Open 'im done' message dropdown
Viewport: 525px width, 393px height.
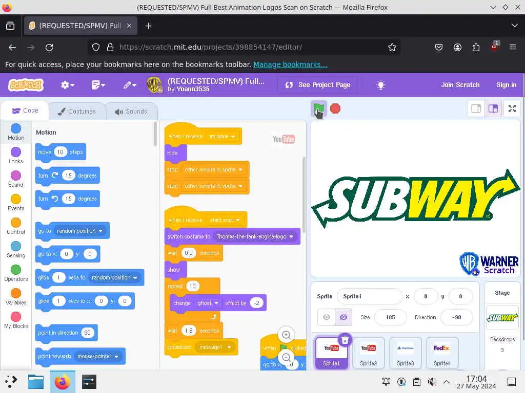222,136
